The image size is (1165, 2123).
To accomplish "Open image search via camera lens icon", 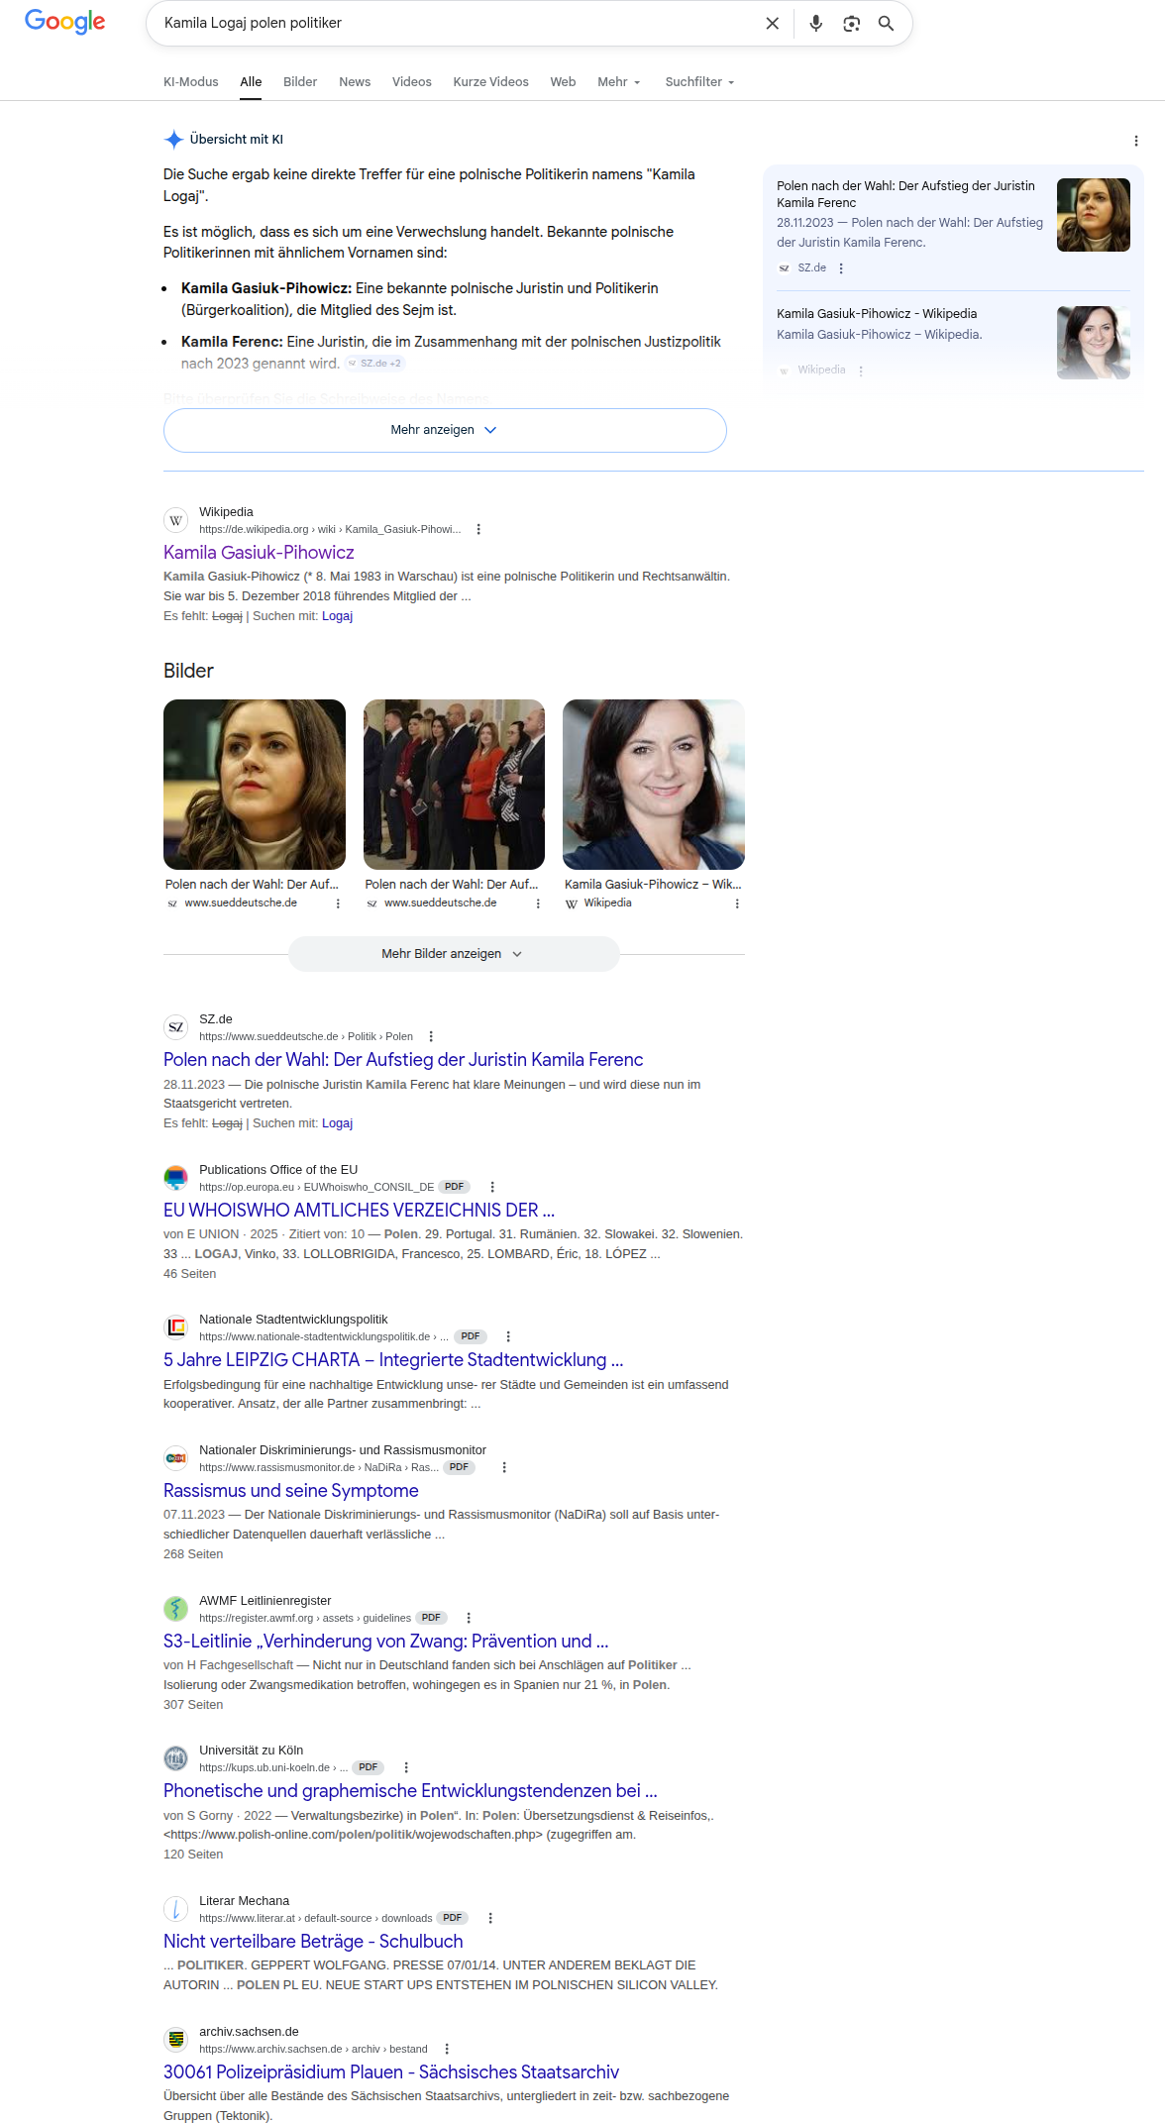I will click(x=851, y=23).
